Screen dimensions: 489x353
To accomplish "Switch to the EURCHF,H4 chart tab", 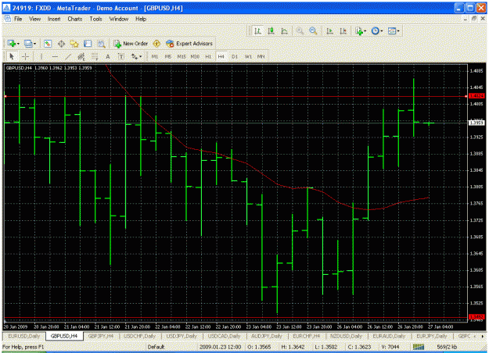I will click(x=307, y=336).
